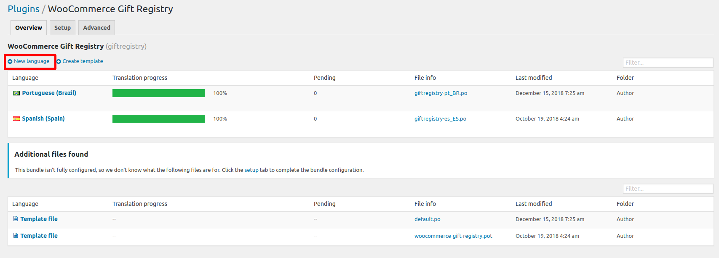Open the default.po file link
The image size is (719, 258).
pos(427,219)
